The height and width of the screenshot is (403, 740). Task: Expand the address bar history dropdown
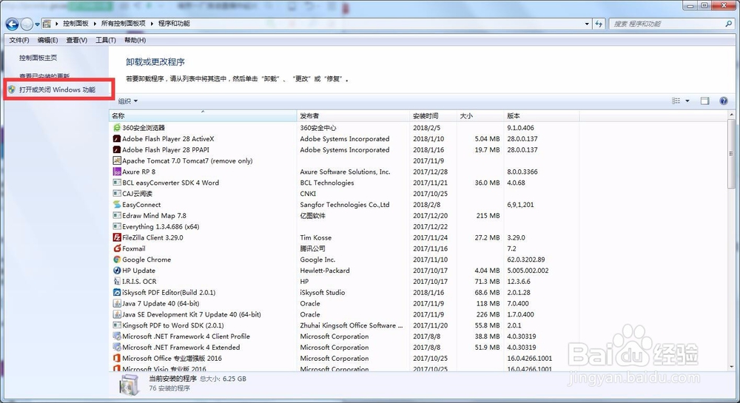[x=587, y=24]
